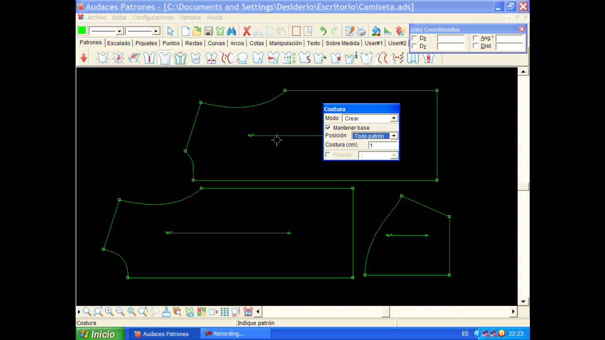Click the pink pattern with eye icon
The width and height of the screenshot is (605, 340).
point(248,312)
